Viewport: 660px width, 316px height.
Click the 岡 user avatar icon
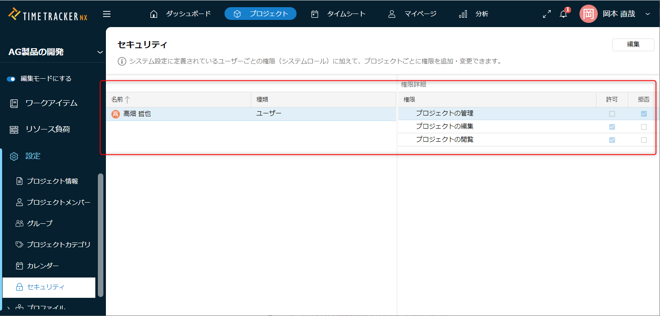588,14
